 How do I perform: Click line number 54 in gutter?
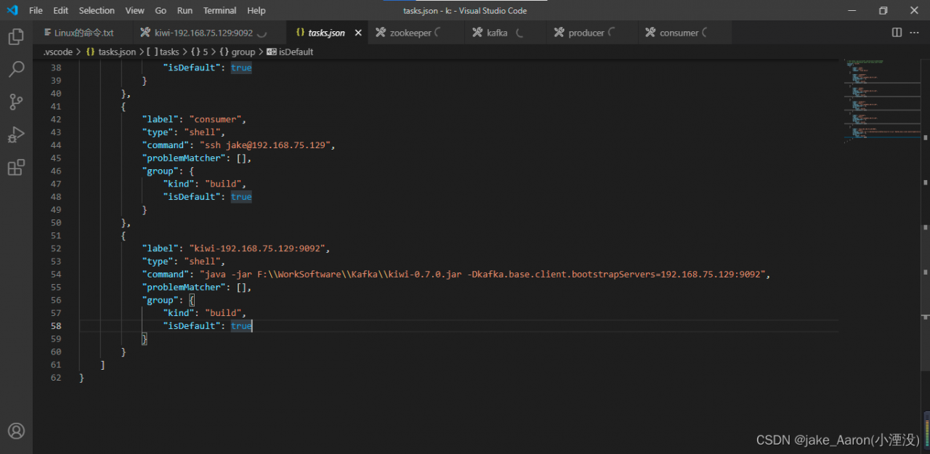(x=56, y=274)
